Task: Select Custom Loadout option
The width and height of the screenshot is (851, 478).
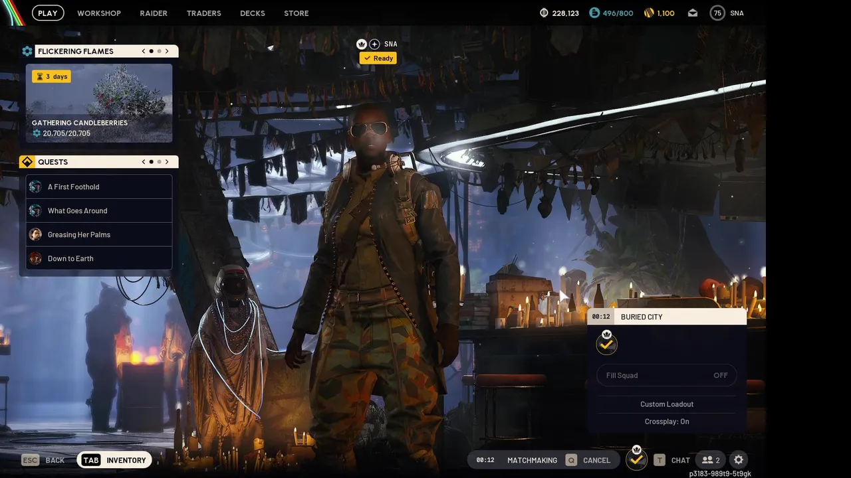Action: pos(667,404)
